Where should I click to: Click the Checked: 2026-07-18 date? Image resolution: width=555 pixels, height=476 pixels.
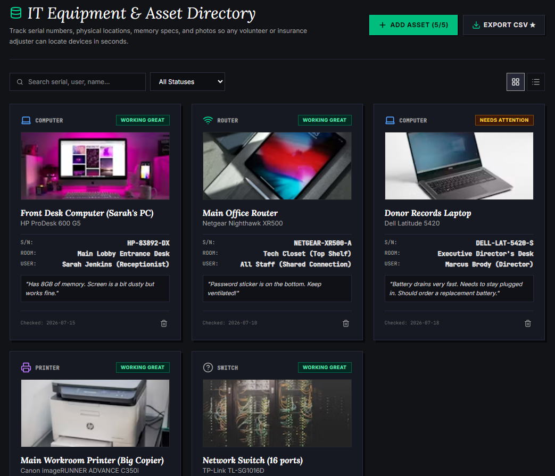click(412, 323)
